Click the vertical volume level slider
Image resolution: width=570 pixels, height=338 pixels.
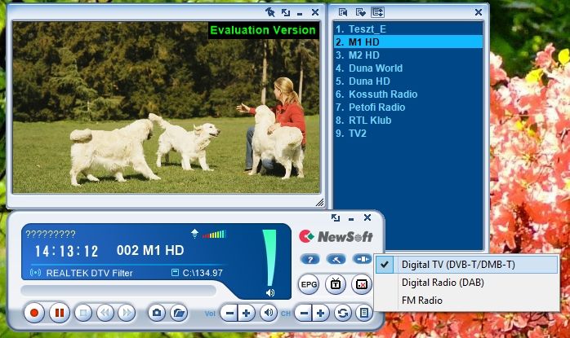(x=269, y=258)
